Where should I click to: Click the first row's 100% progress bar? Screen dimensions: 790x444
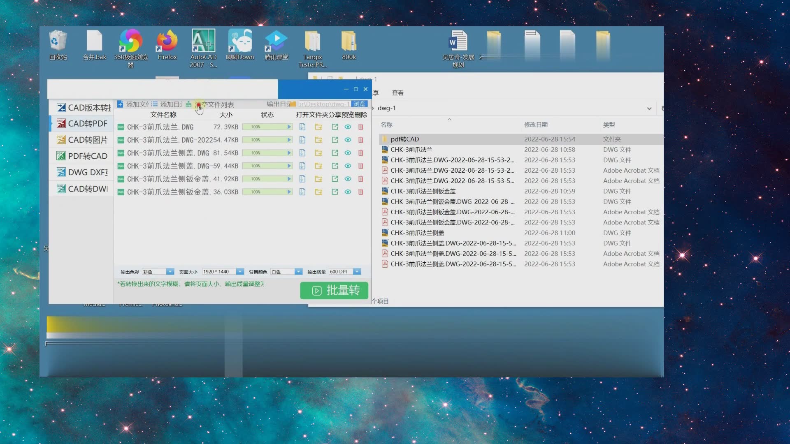point(267,127)
